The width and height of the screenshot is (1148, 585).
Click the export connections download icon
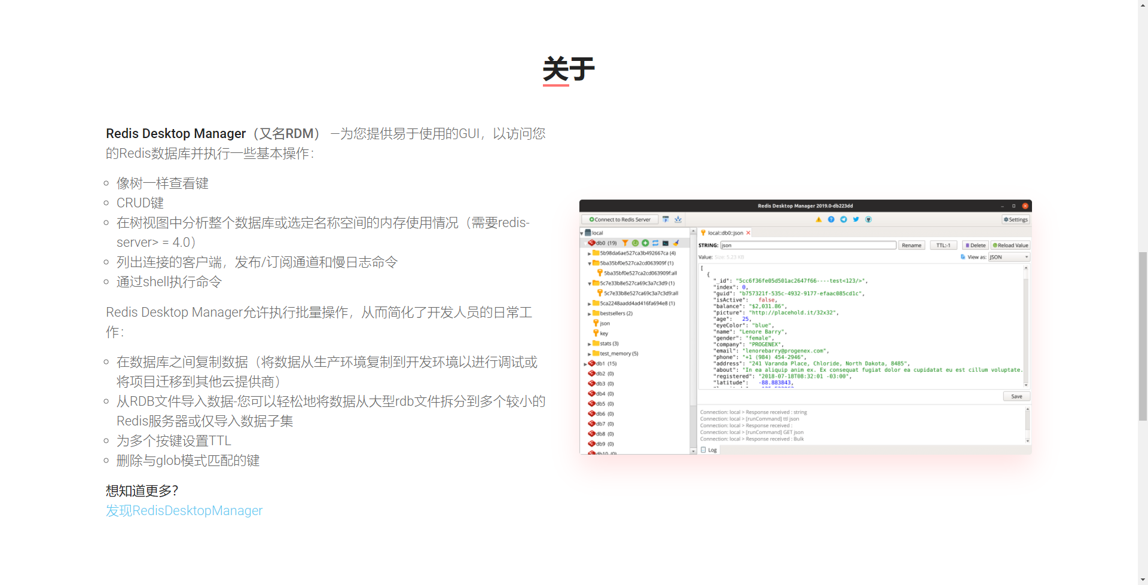pos(678,219)
